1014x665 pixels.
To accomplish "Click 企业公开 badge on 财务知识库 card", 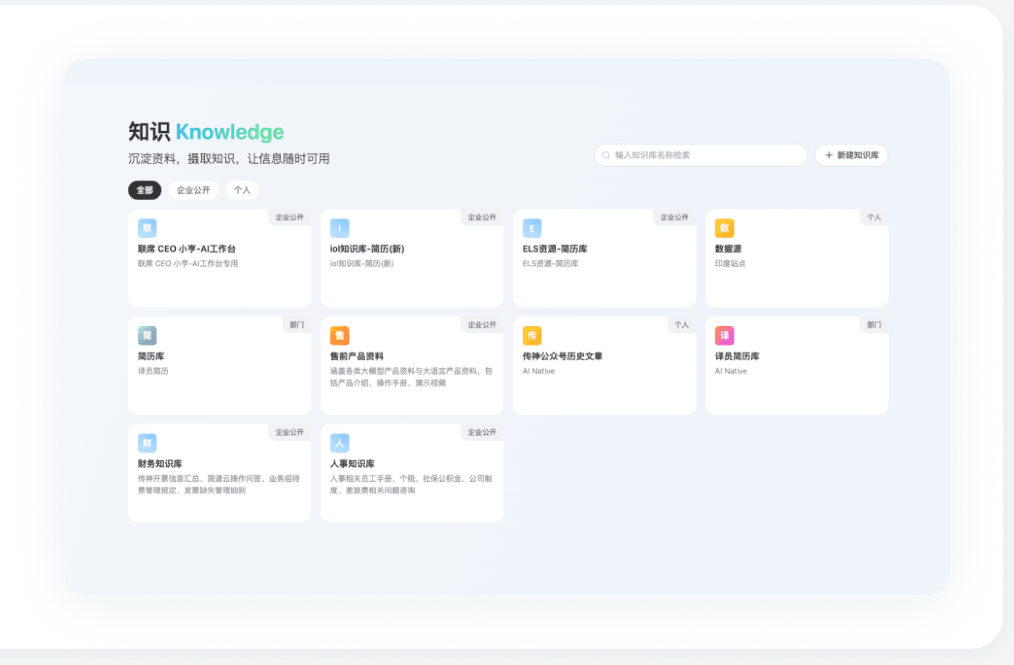I will pos(290,432).
